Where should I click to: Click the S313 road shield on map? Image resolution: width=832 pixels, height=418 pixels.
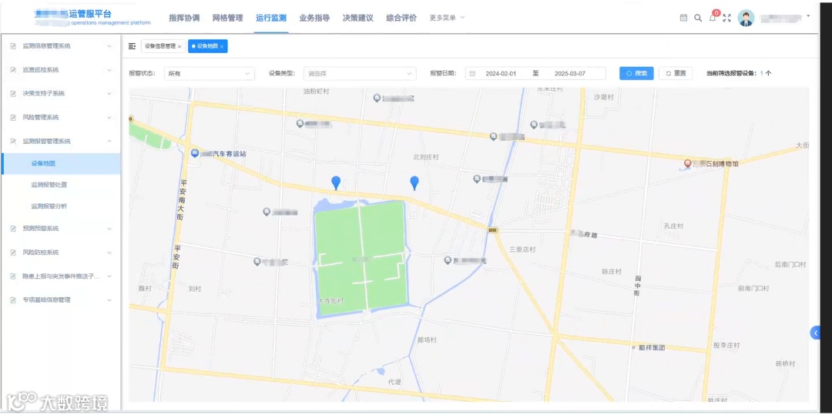click(491, 229)
